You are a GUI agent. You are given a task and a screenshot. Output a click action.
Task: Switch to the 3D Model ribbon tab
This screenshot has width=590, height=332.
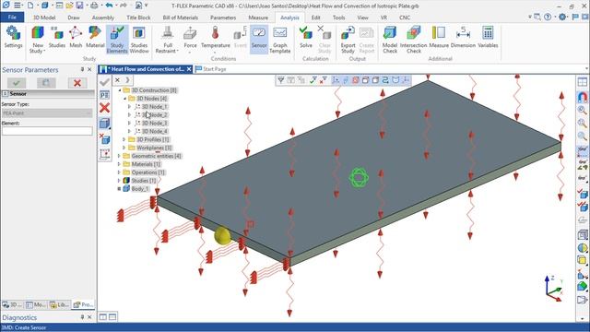[x=44, y=18]
